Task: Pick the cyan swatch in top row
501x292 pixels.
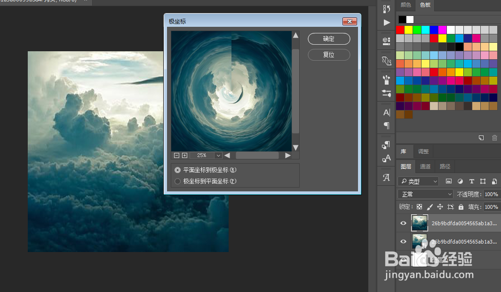Action: tap(426, 30)
